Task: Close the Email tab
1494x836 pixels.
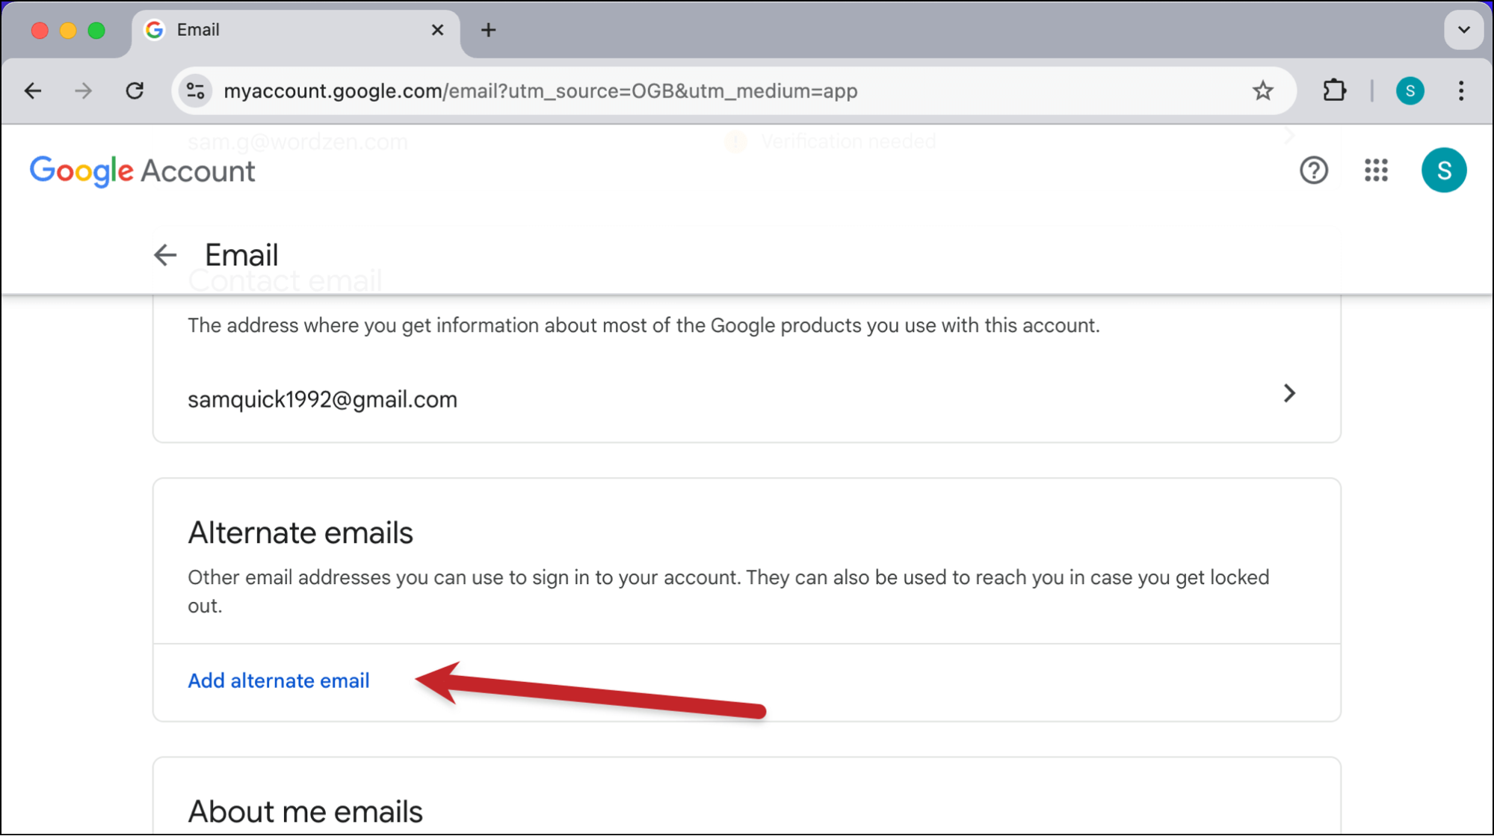Action: (437, 30)
